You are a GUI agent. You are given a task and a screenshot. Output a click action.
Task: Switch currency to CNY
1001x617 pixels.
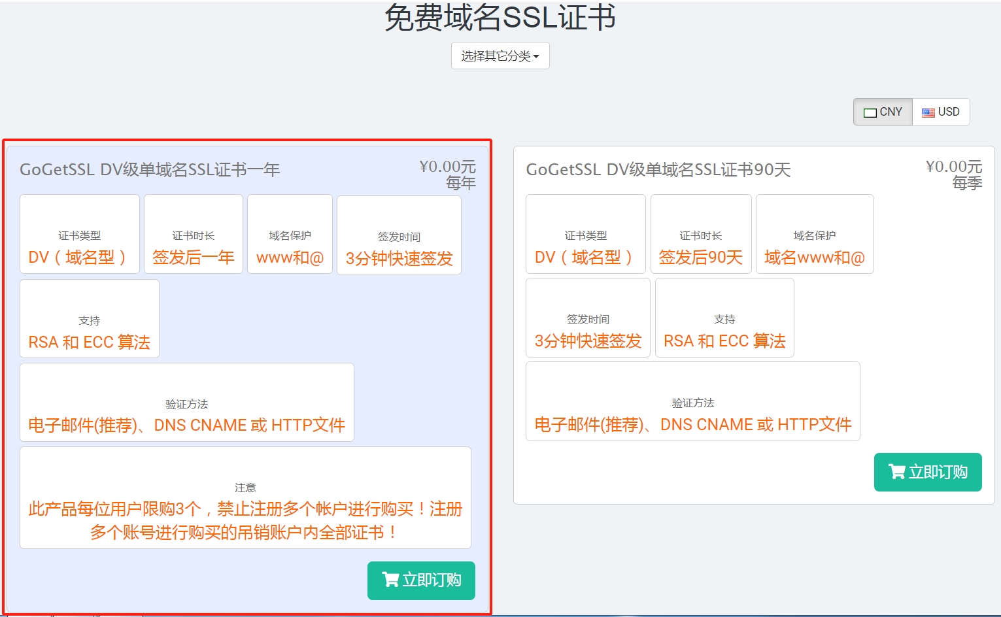coord(883,112)
